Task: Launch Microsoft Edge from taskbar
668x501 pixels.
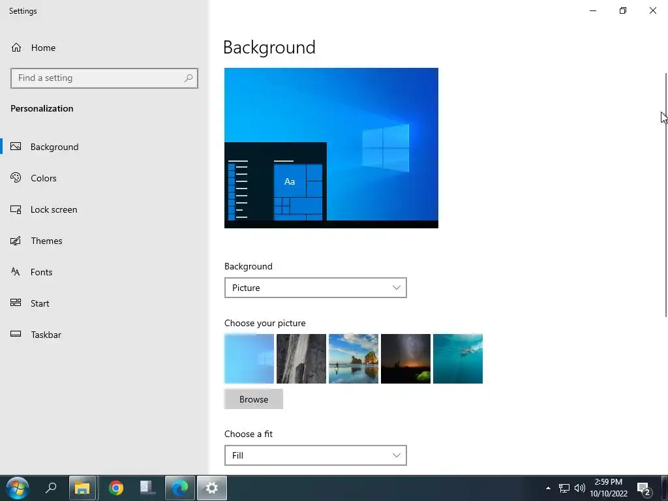Action: pos(180,488)
